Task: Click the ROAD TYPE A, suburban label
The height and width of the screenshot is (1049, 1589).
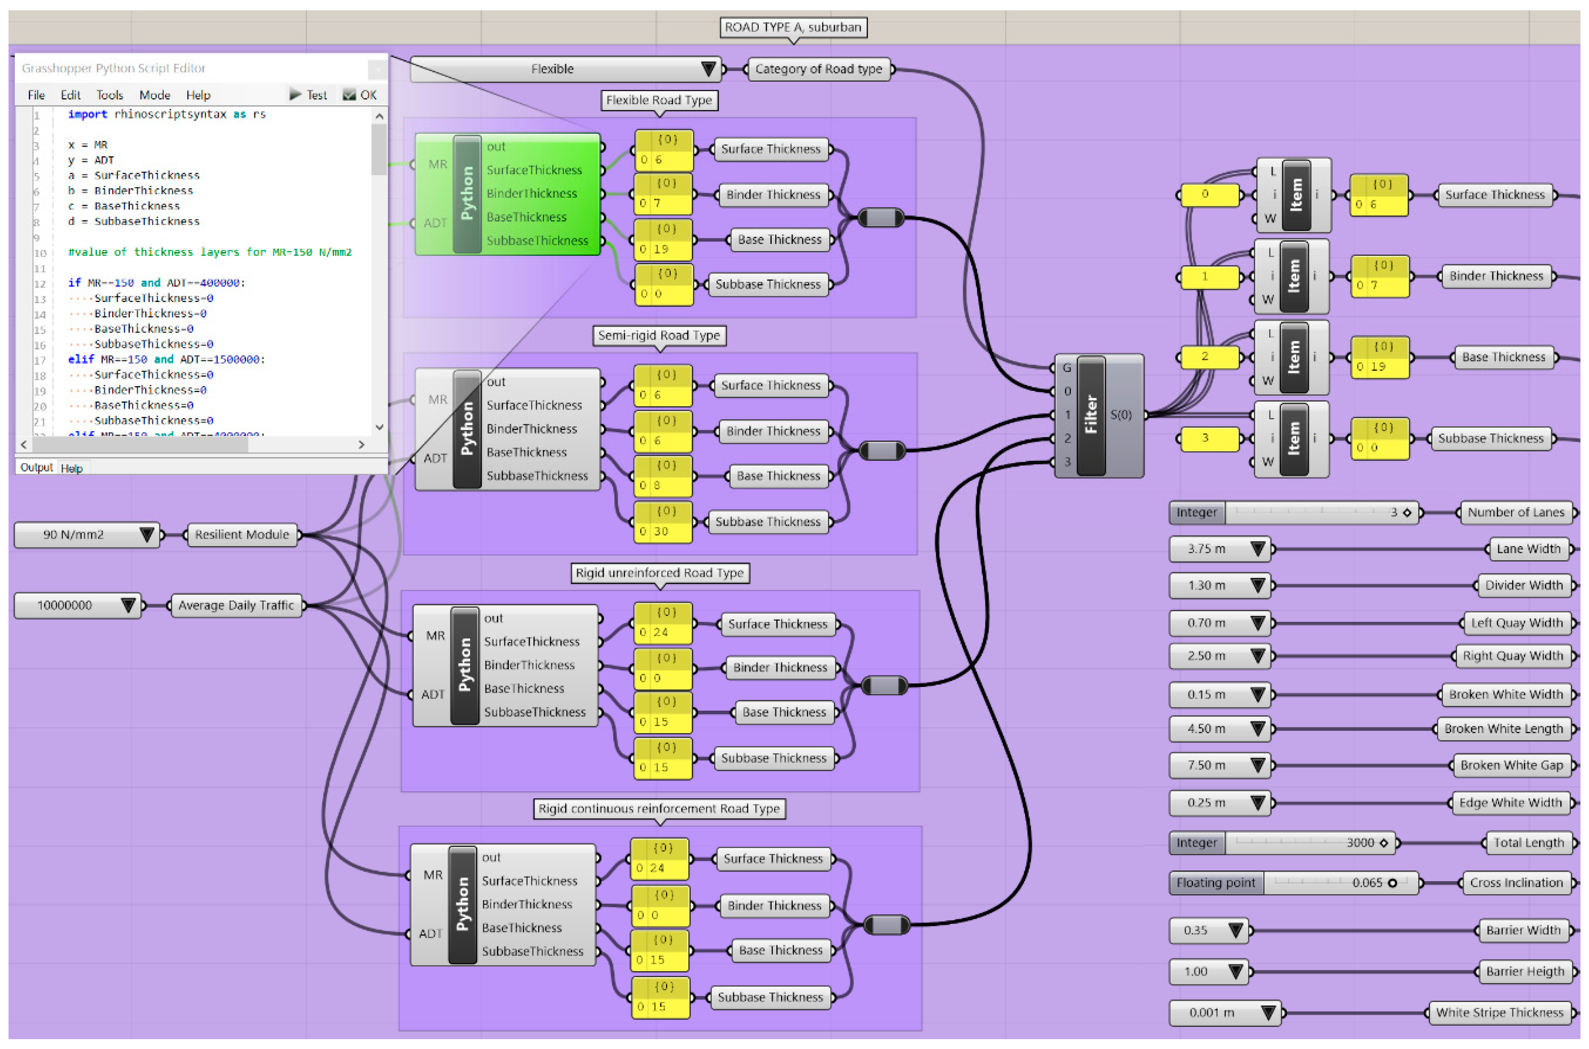Action: click(793, 27)
